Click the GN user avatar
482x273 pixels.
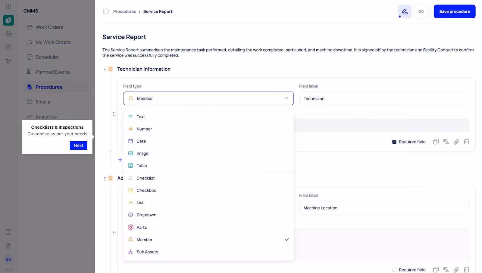point(8,259)
